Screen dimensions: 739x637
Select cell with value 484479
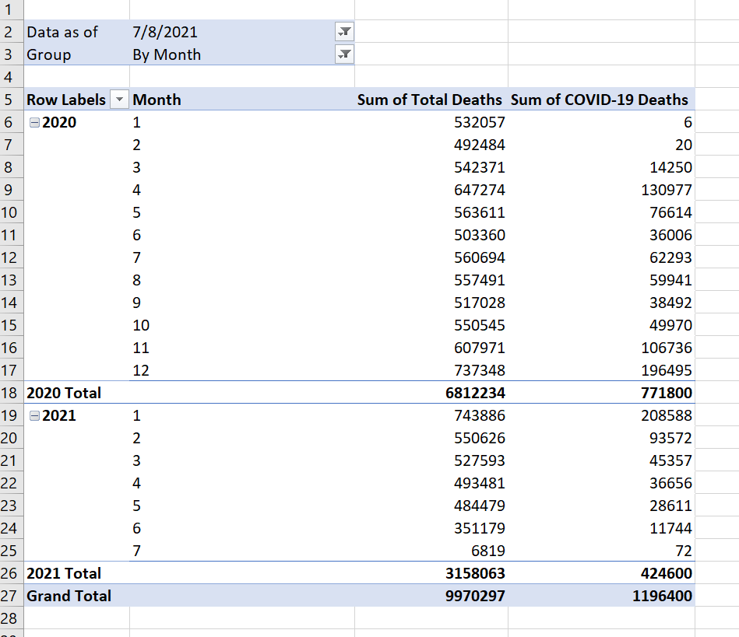(x=431, y=506)
